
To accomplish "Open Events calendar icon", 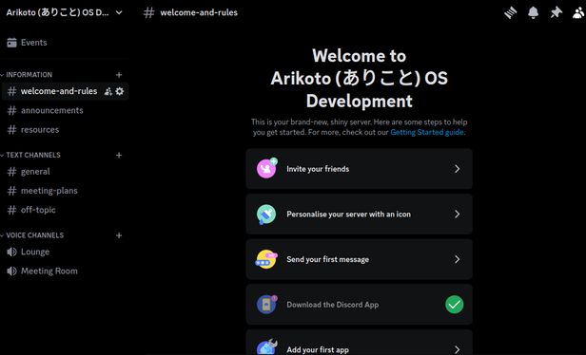I will [x=11, y=43].
